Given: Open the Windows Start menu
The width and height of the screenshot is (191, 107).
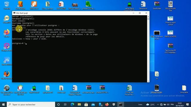Looking at the screenshot, I should coord(3,104).
